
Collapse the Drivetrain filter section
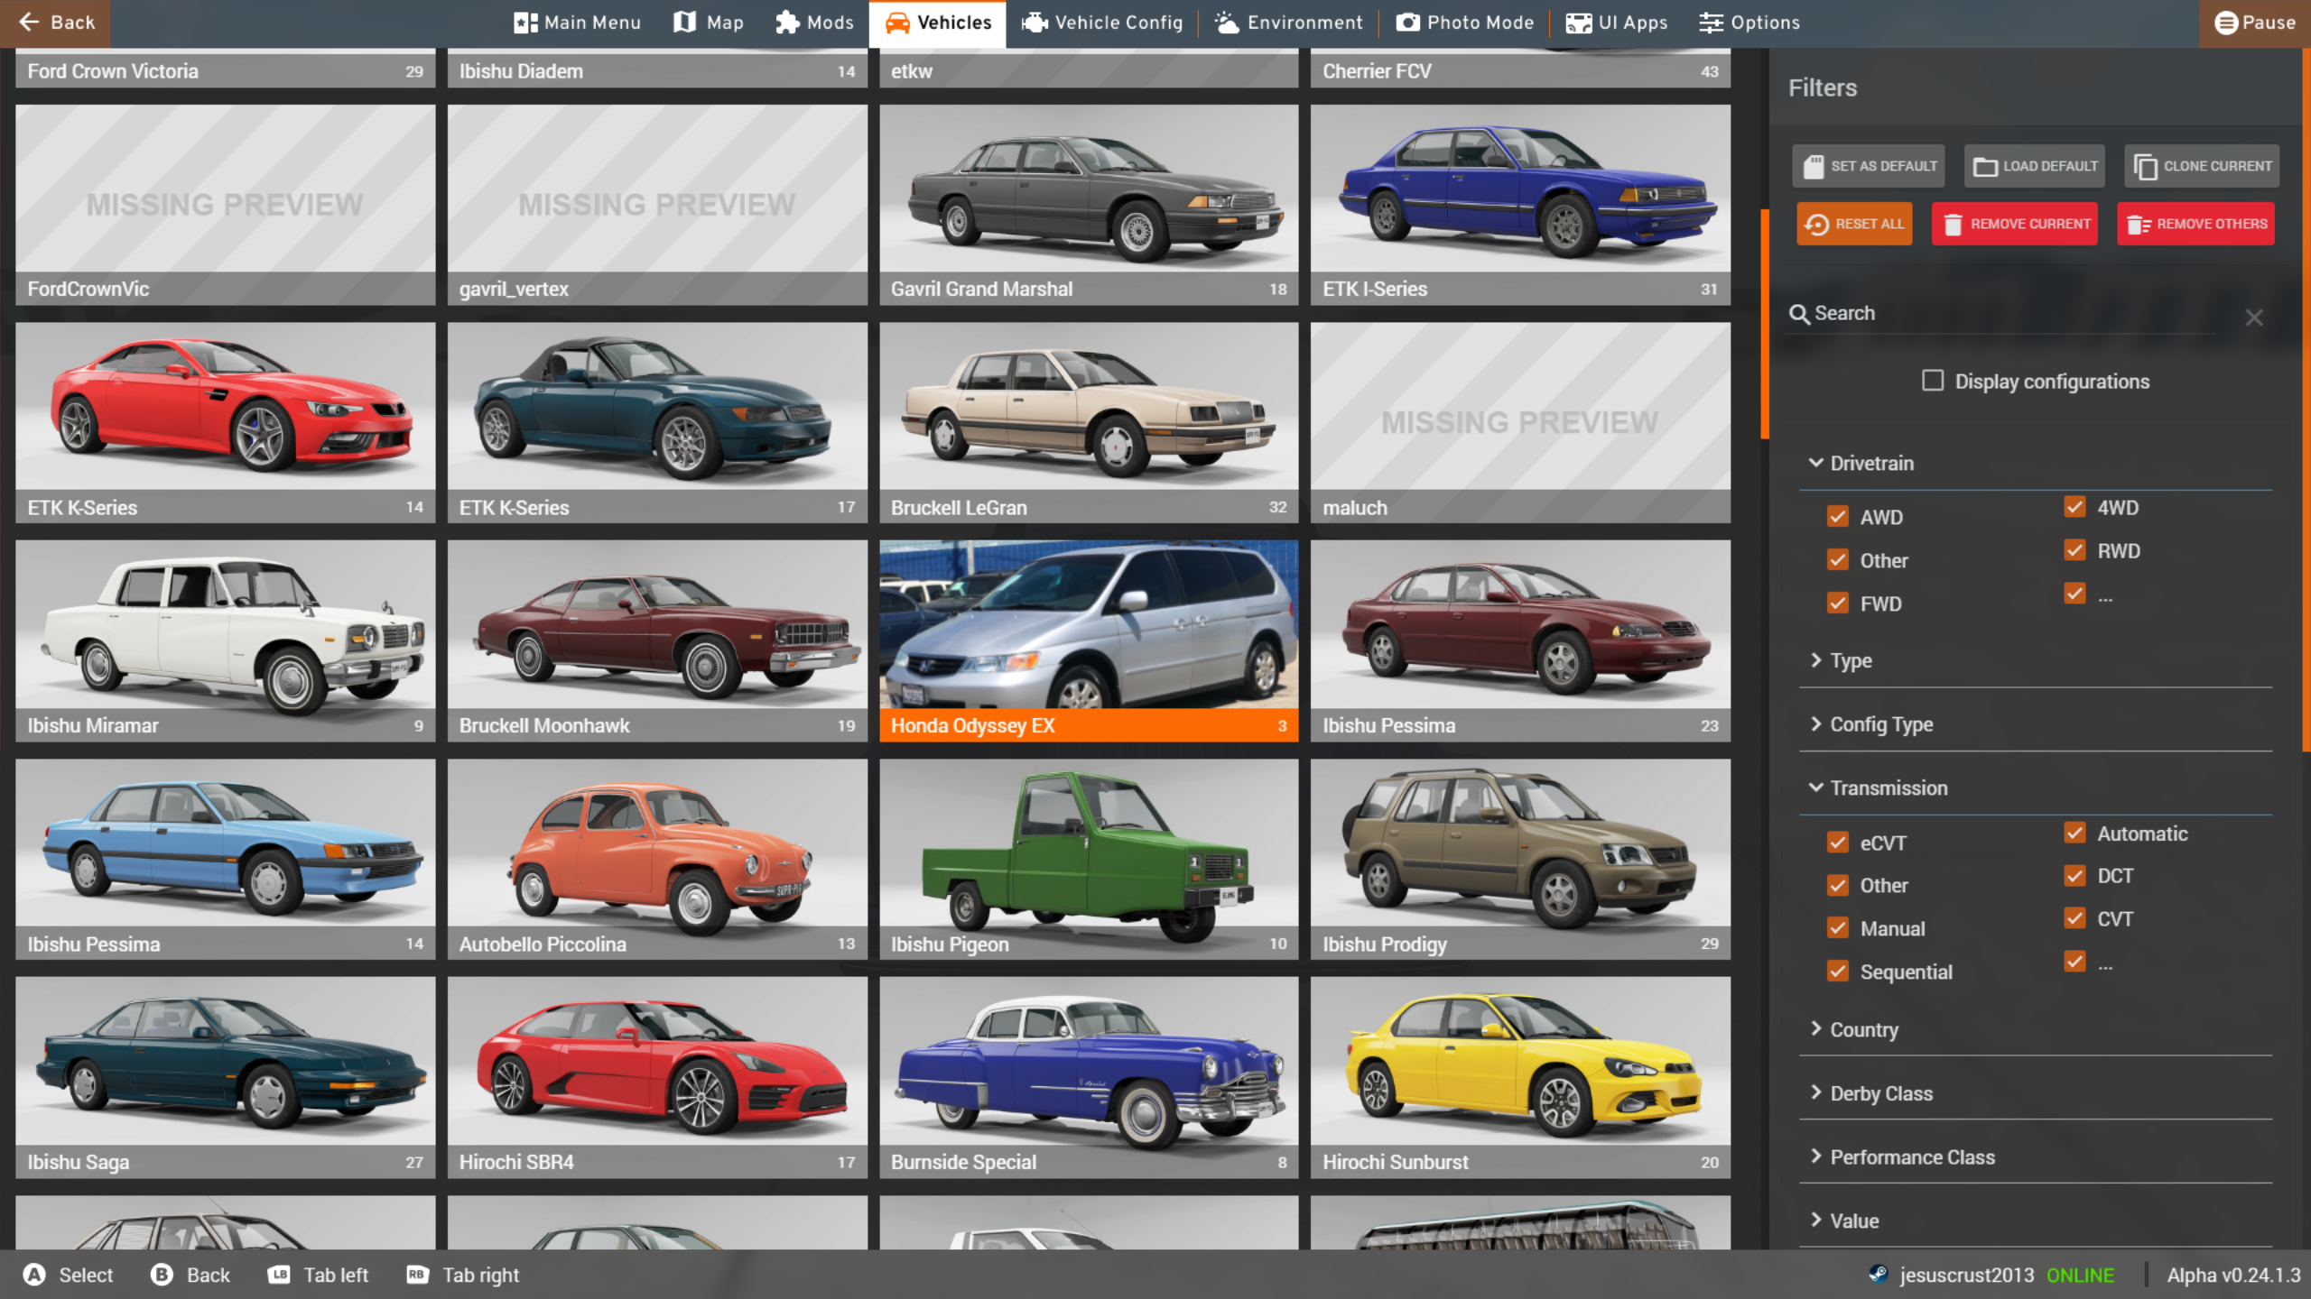point(2036,463)
